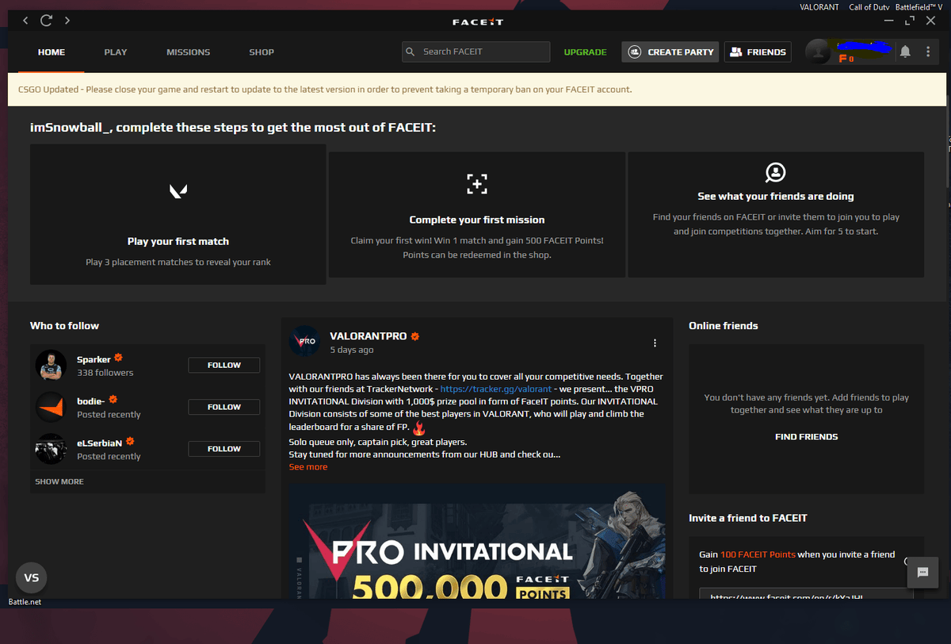Click the friends profile circle icon
Screen dimensions: 951x644
coord(775,172)
